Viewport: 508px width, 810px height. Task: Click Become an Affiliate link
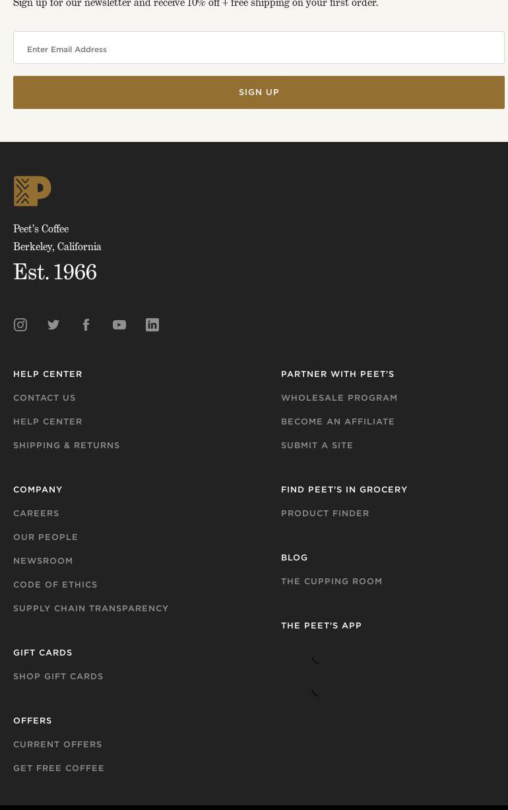pyautogui.click(x=338, y=421)
